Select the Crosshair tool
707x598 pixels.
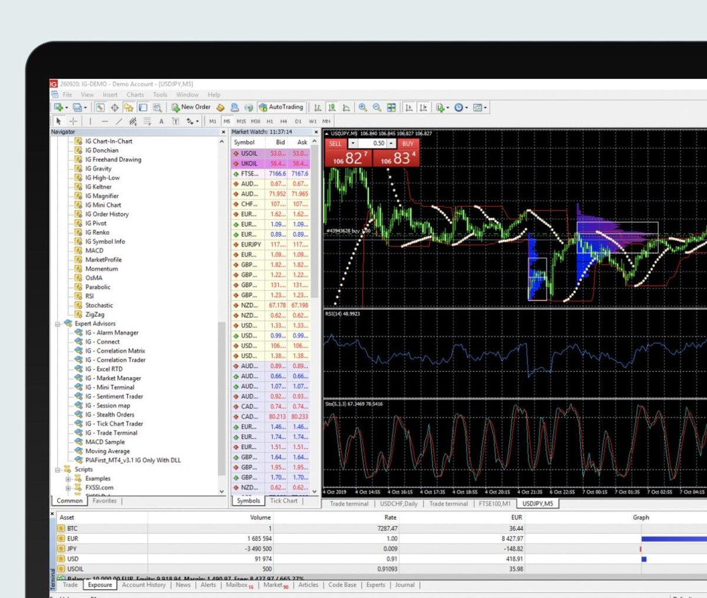tap(73, 121)
